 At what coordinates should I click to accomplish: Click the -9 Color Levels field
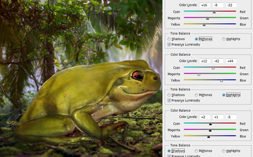(x=218, y=5)
